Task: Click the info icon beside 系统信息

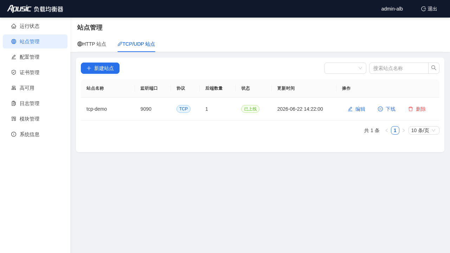Action: 14,134
